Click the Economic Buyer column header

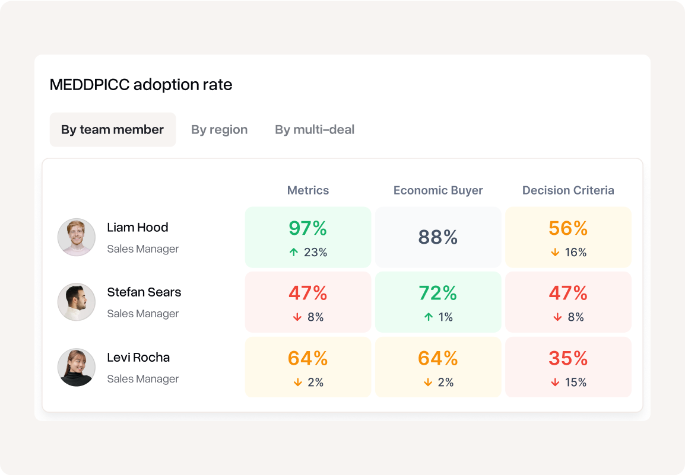(438, 190)
